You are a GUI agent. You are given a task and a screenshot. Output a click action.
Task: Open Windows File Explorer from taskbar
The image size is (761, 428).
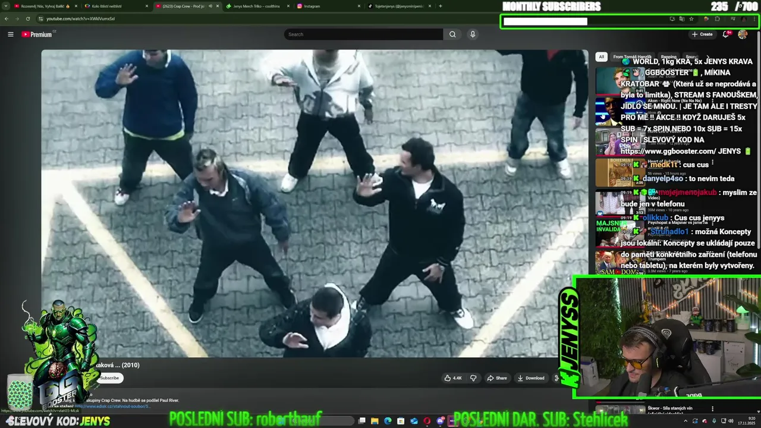click(375, 421)
